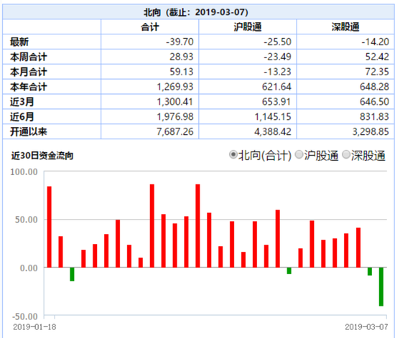Click the 深股通 column header in table
This screenshot has width=395, height=338.
pyautogui.click(x=345, y=27)
